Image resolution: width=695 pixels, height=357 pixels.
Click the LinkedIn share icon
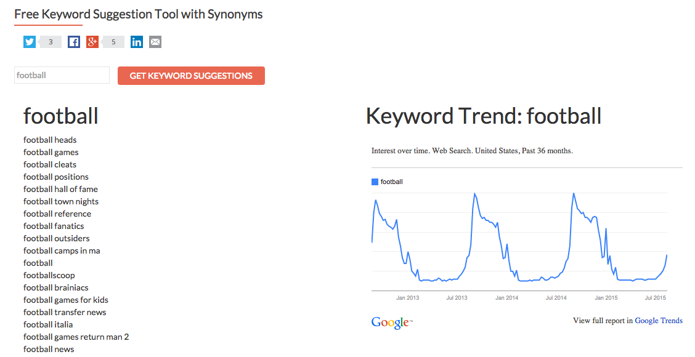[x=136, y=41]
